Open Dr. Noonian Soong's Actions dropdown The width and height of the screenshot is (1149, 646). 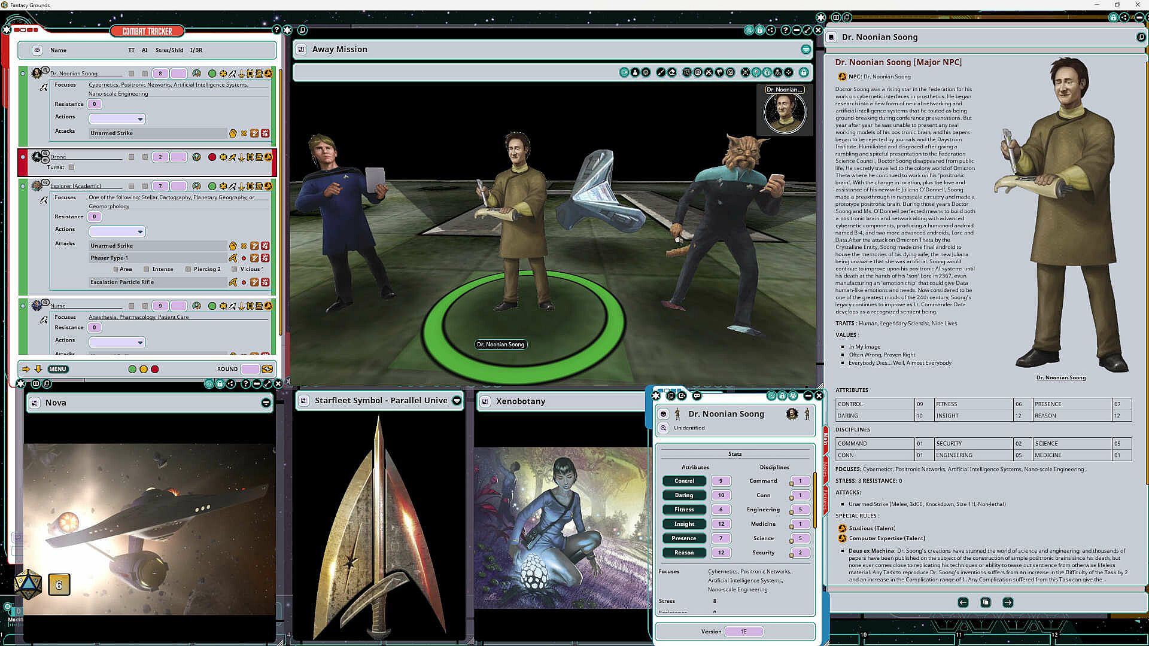tap(117, 119)
